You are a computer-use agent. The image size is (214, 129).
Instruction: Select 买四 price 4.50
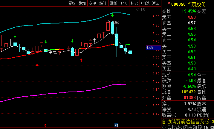pyautogui.click(x=192, y=63)
